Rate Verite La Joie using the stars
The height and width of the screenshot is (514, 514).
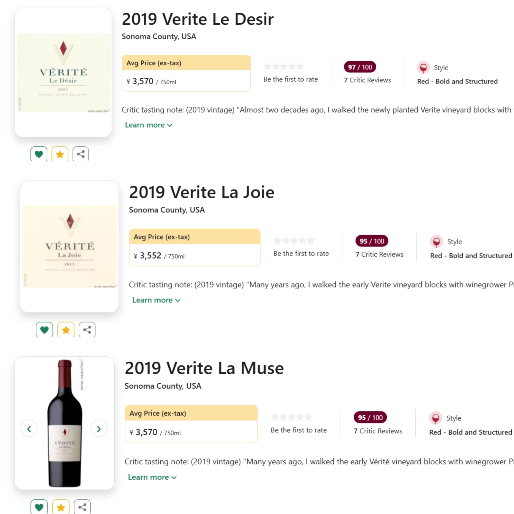point(294,241)
